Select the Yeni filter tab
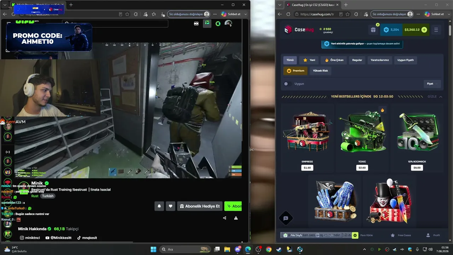Viewport: 453px width, 255px height. point(309,60)
